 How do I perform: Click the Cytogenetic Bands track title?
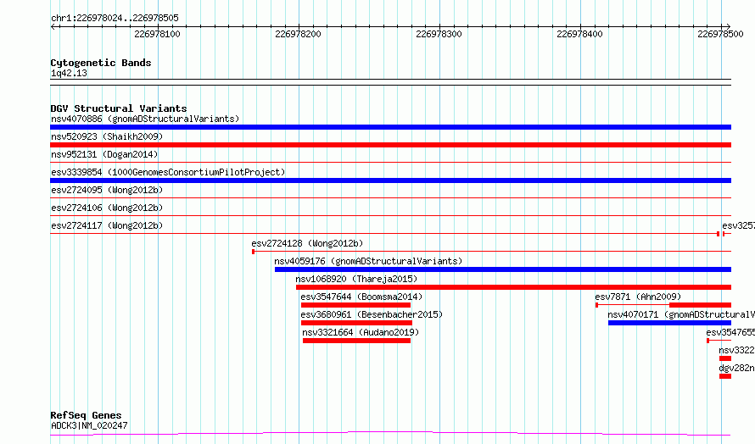tap(101, 63)
